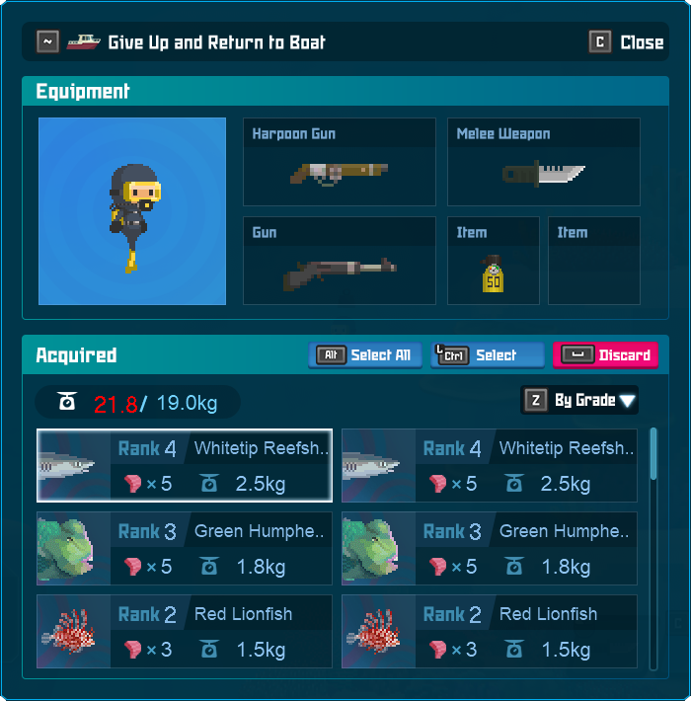Click the rifle in the Gun slot
Image resolution: width=691 pixels, height=701 pixels.
click(x=340, y=273)
